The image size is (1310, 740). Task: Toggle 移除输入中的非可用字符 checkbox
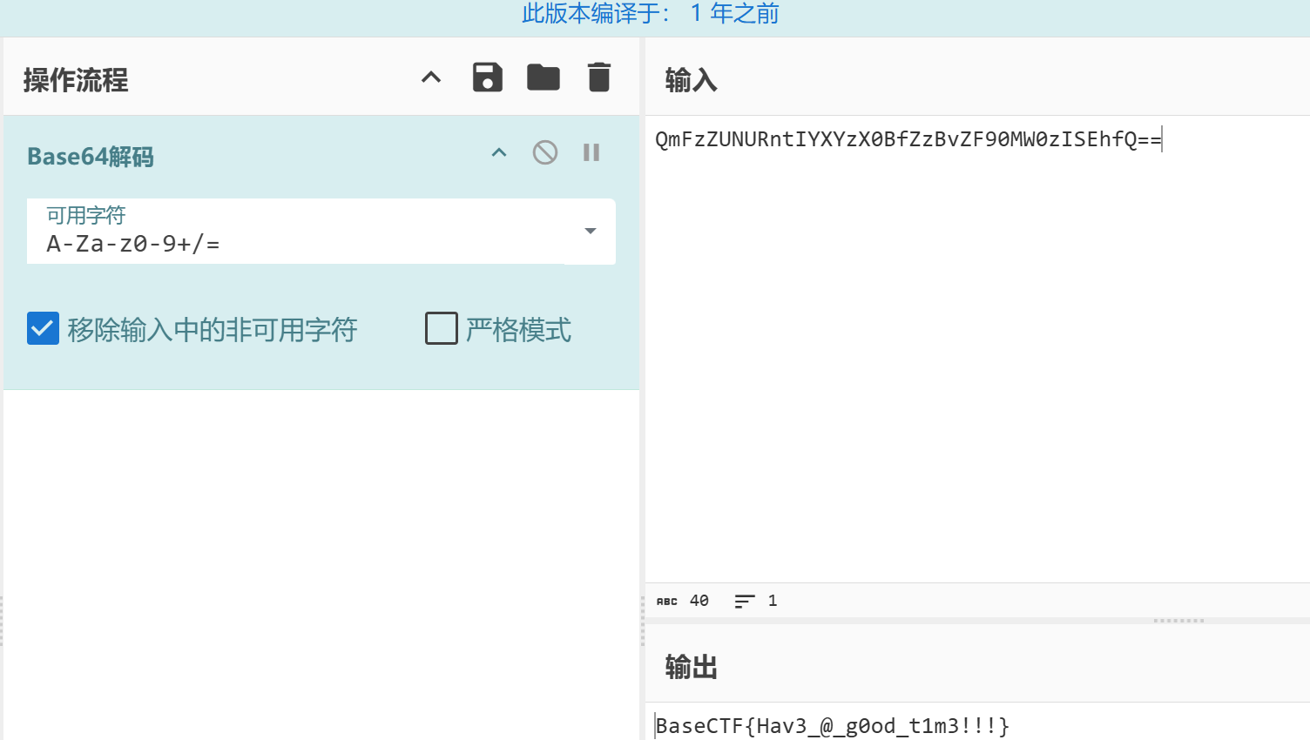44,329
